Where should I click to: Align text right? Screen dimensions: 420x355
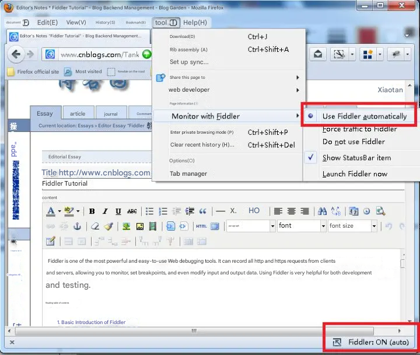click(x=304, y=211)
